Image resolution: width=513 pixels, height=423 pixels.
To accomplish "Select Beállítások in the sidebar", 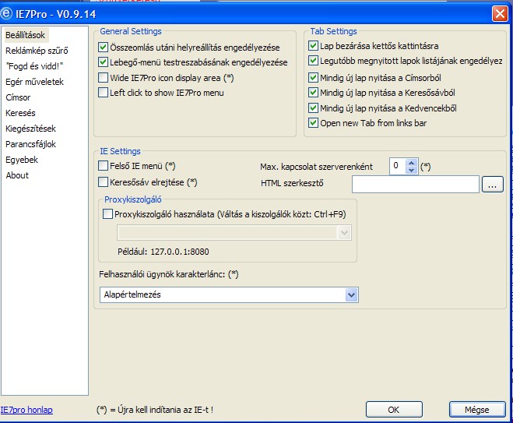I will pos(26,35).
